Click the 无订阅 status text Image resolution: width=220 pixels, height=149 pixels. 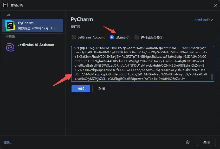75,27
